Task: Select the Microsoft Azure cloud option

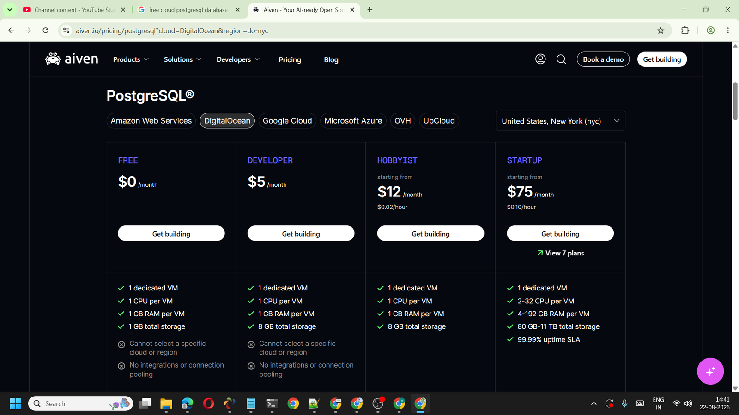Action: pyautogui.click(x=353, y=121)
